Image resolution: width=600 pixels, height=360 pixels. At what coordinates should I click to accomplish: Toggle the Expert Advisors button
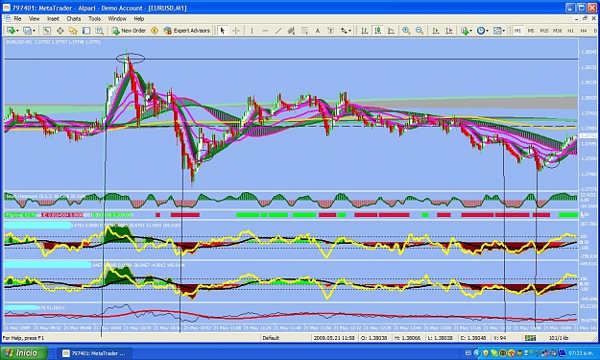coord(187,31)
